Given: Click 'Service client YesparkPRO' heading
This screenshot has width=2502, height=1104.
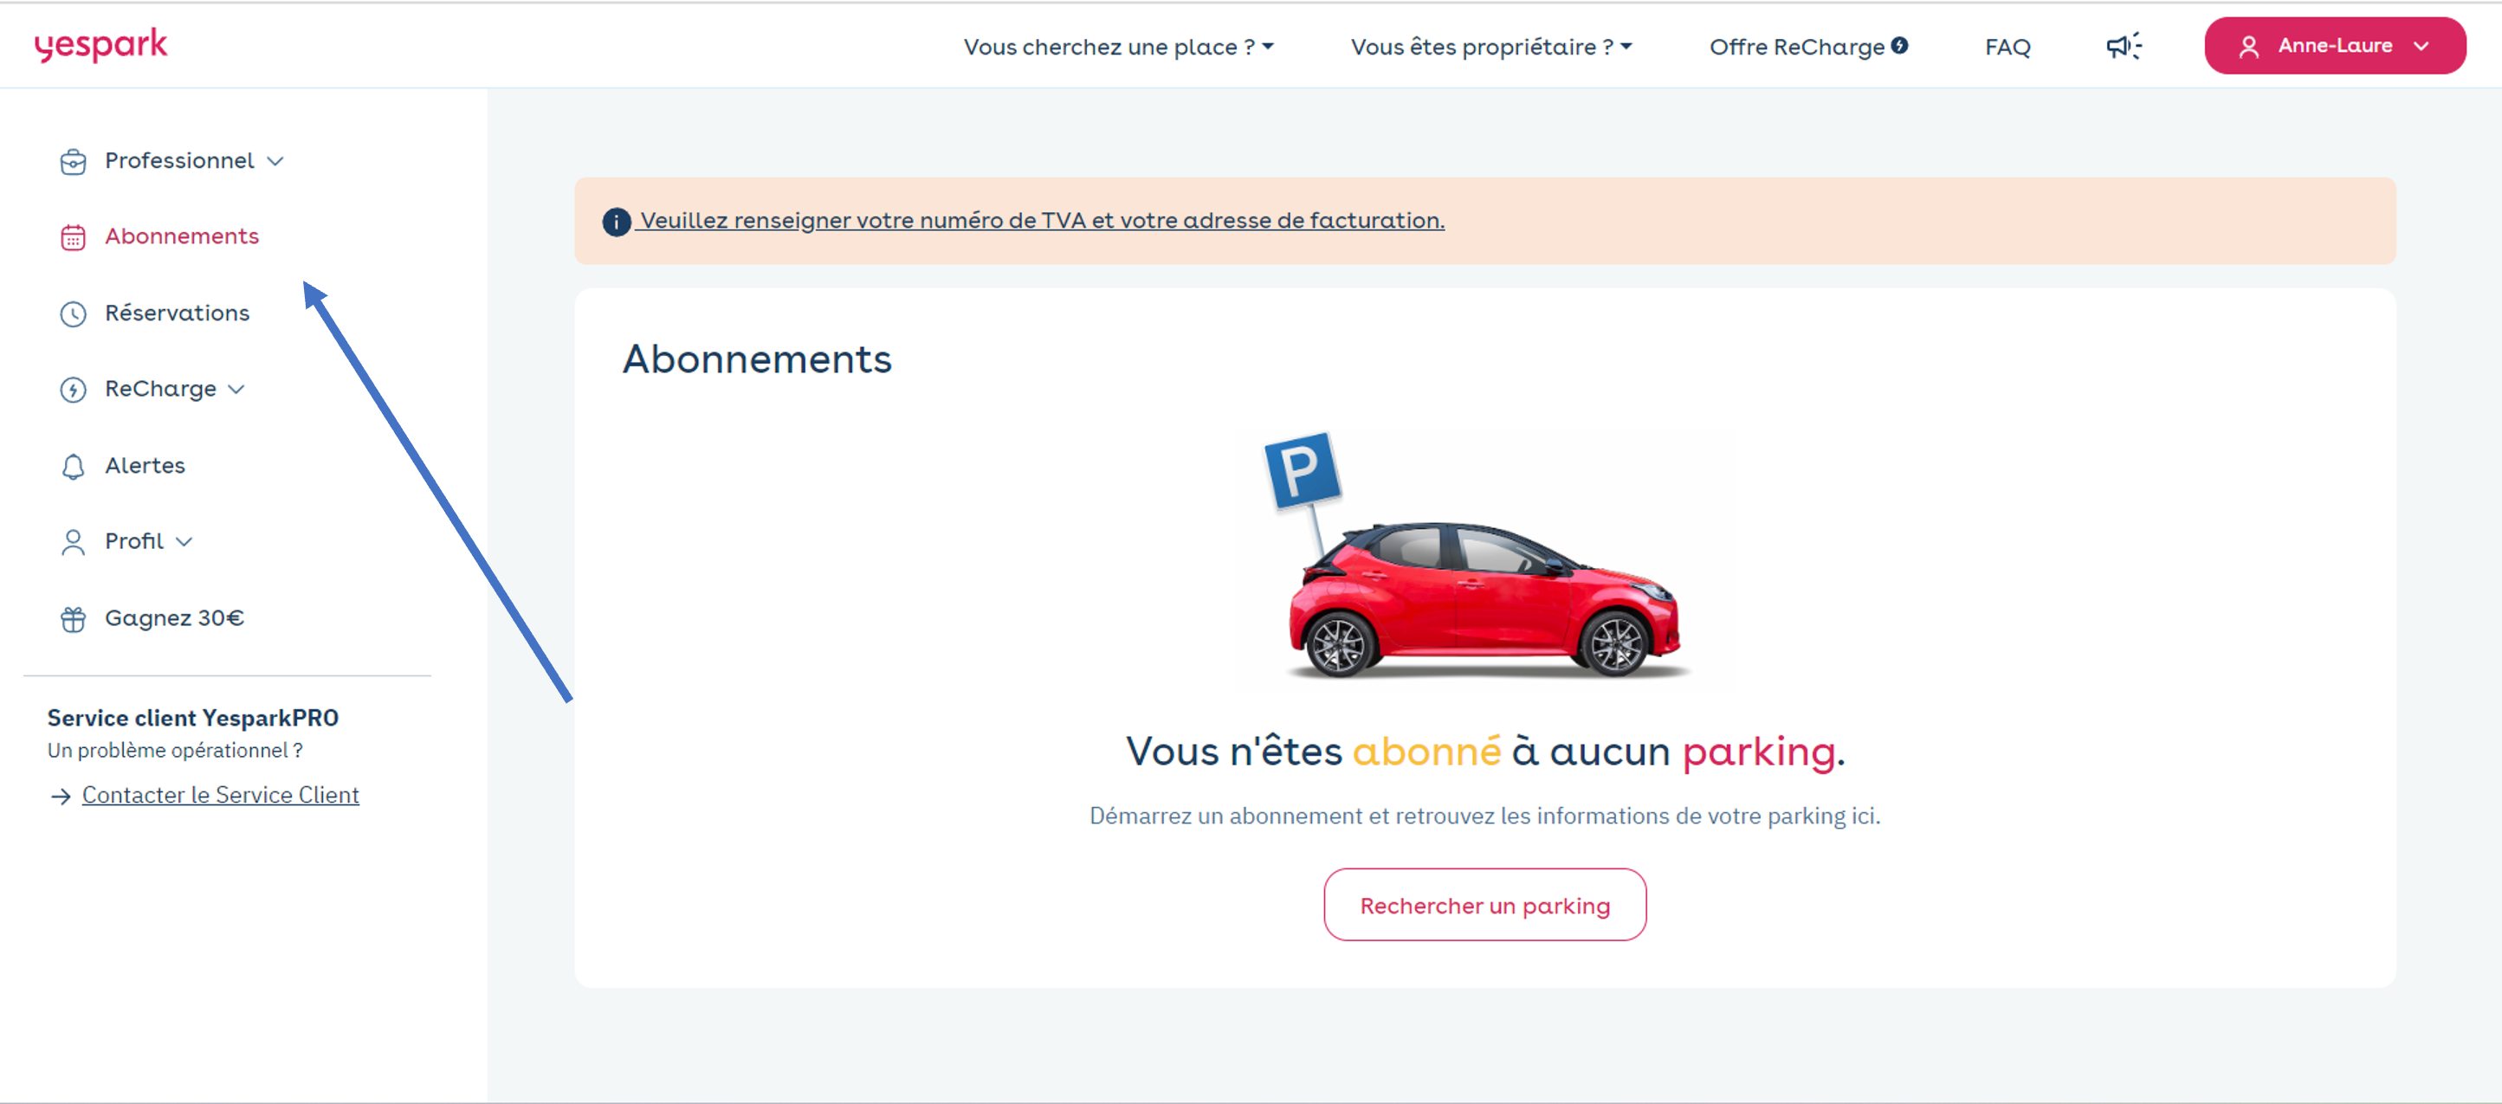Looking at the screenshot, I should coord(193,719).
